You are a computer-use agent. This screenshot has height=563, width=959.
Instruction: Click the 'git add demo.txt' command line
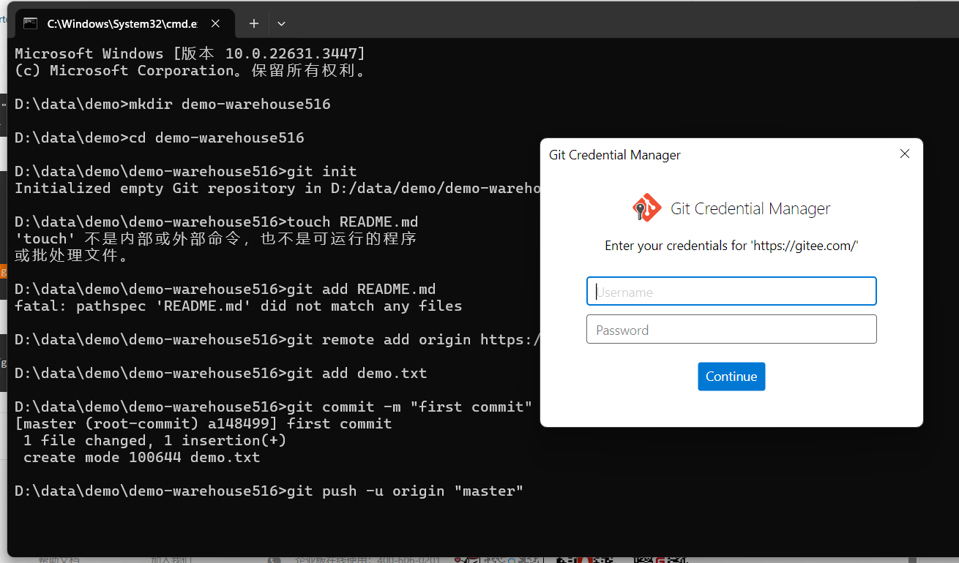221,373
